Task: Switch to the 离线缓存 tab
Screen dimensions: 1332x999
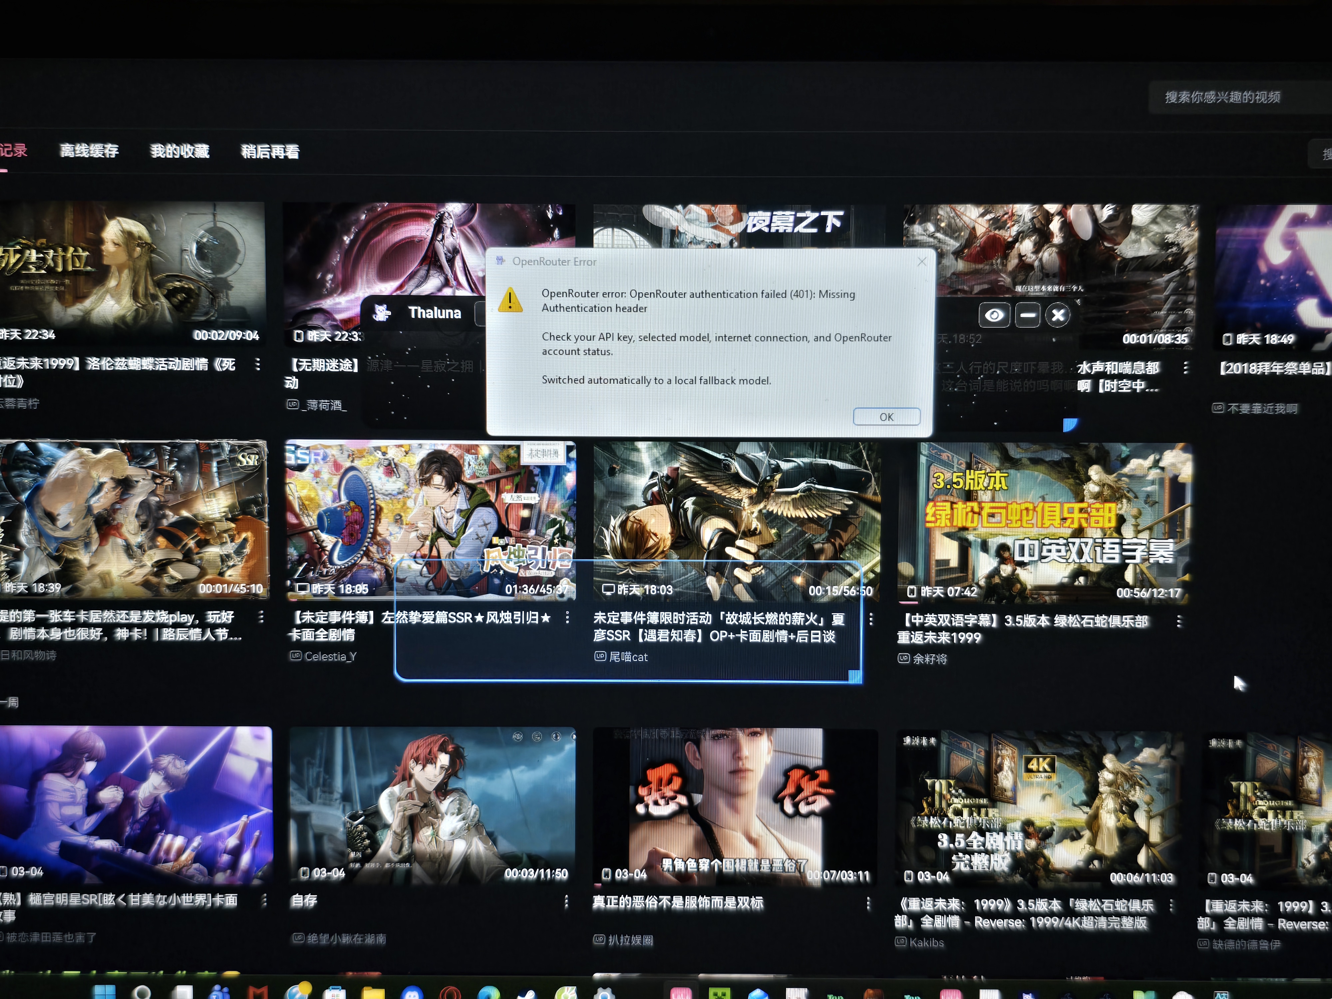Action: [89, 151]
